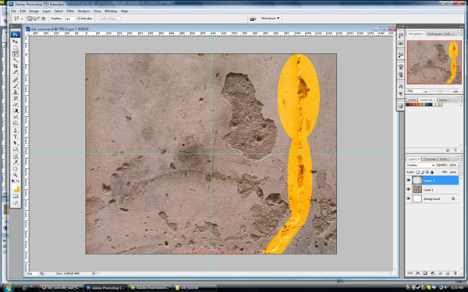This screenshot has width=468, height=292.
Task: Expand the collapsed panel dock
Action: (402, 26)
